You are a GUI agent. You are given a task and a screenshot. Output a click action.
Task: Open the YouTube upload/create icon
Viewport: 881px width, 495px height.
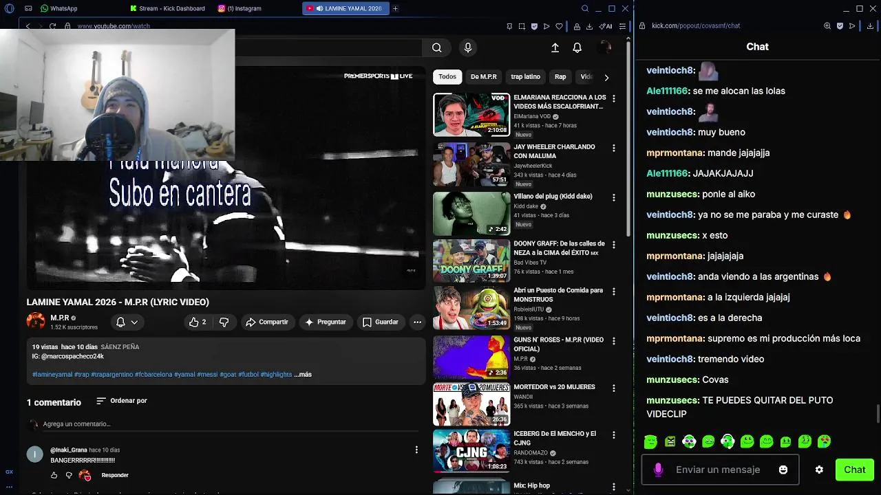(x=555, y=47)
